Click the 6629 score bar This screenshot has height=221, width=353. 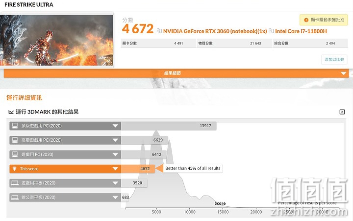145,140
